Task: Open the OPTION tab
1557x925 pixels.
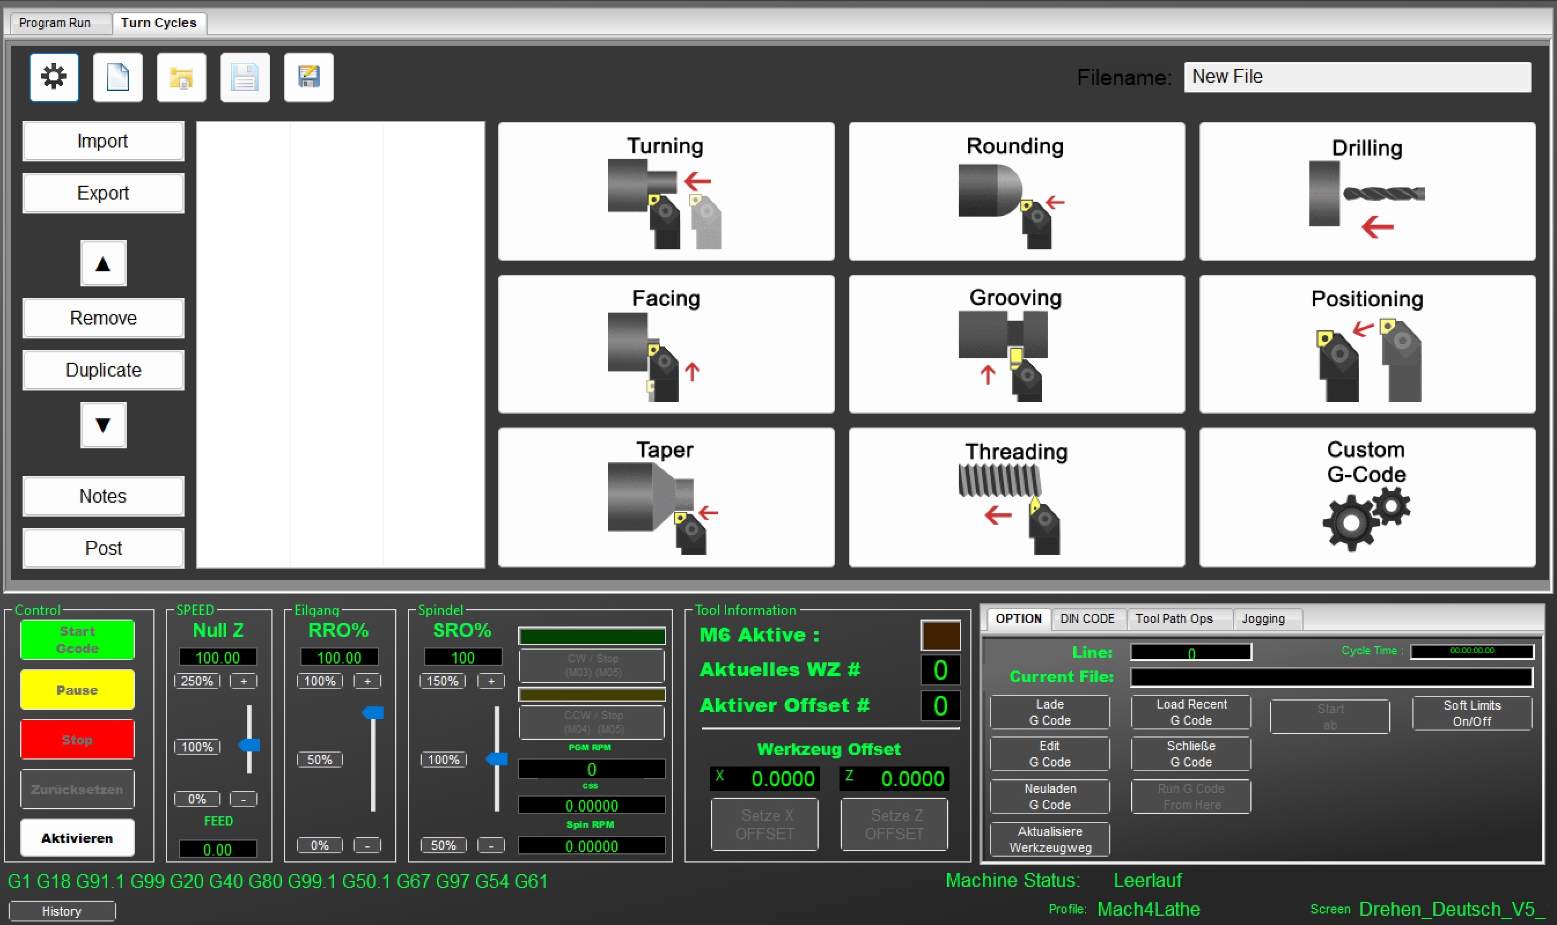Action: point(1018,618)
